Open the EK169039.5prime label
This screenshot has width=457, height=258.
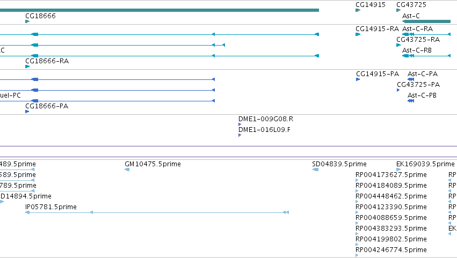[x=425, y=164]
